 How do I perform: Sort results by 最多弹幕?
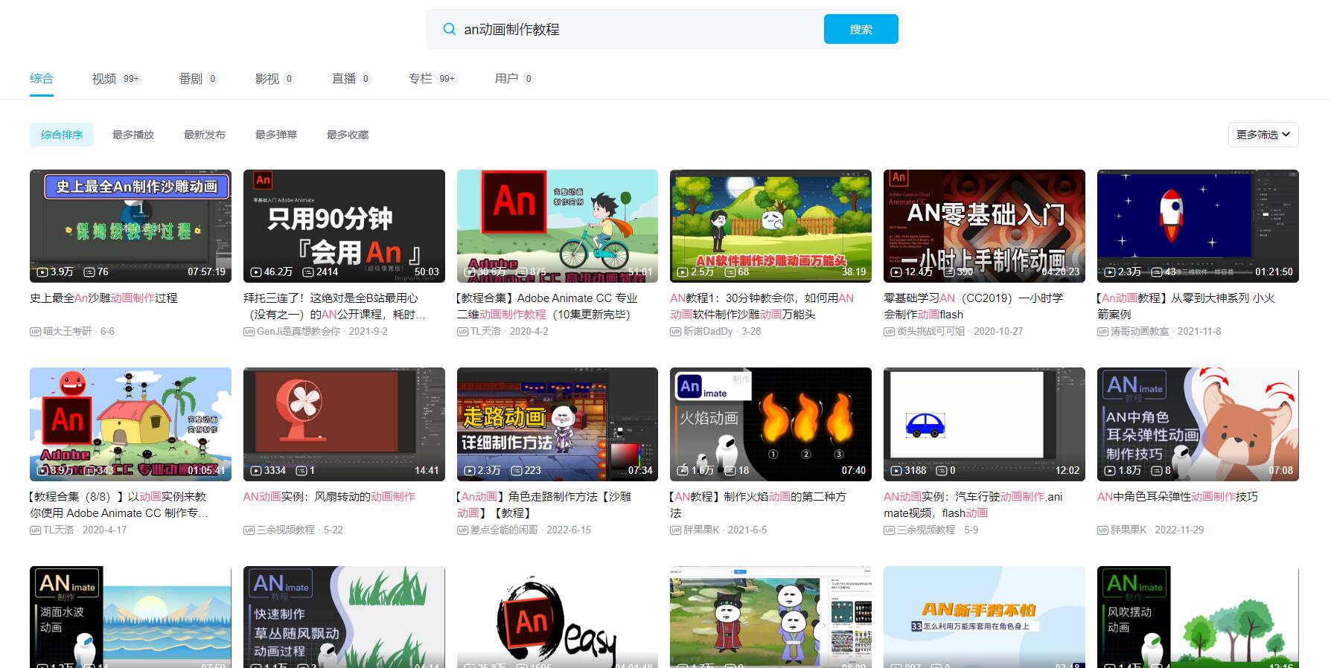coord(276,135)
